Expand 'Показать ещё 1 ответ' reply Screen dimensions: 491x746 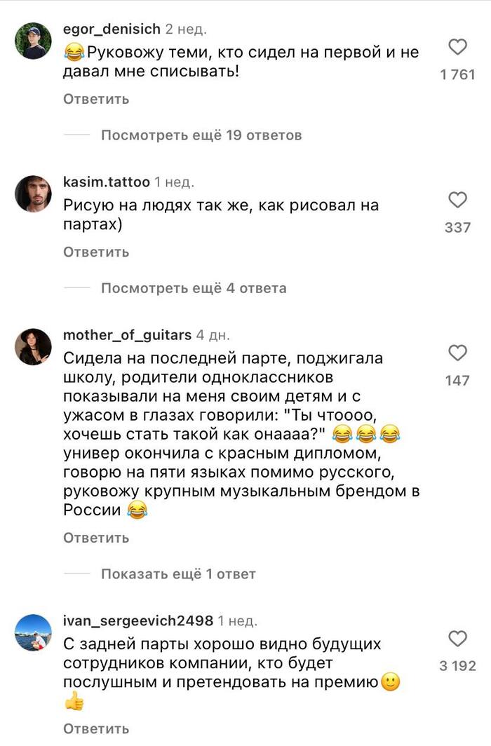pyautogui.click(x=178, y=574)
